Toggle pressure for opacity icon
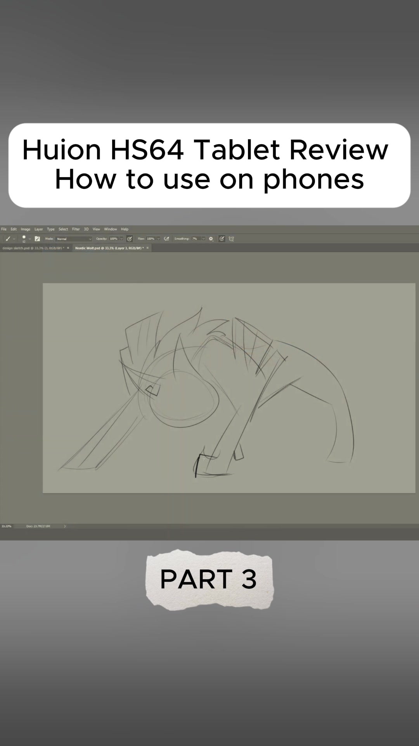 click(x=130, y=239)
